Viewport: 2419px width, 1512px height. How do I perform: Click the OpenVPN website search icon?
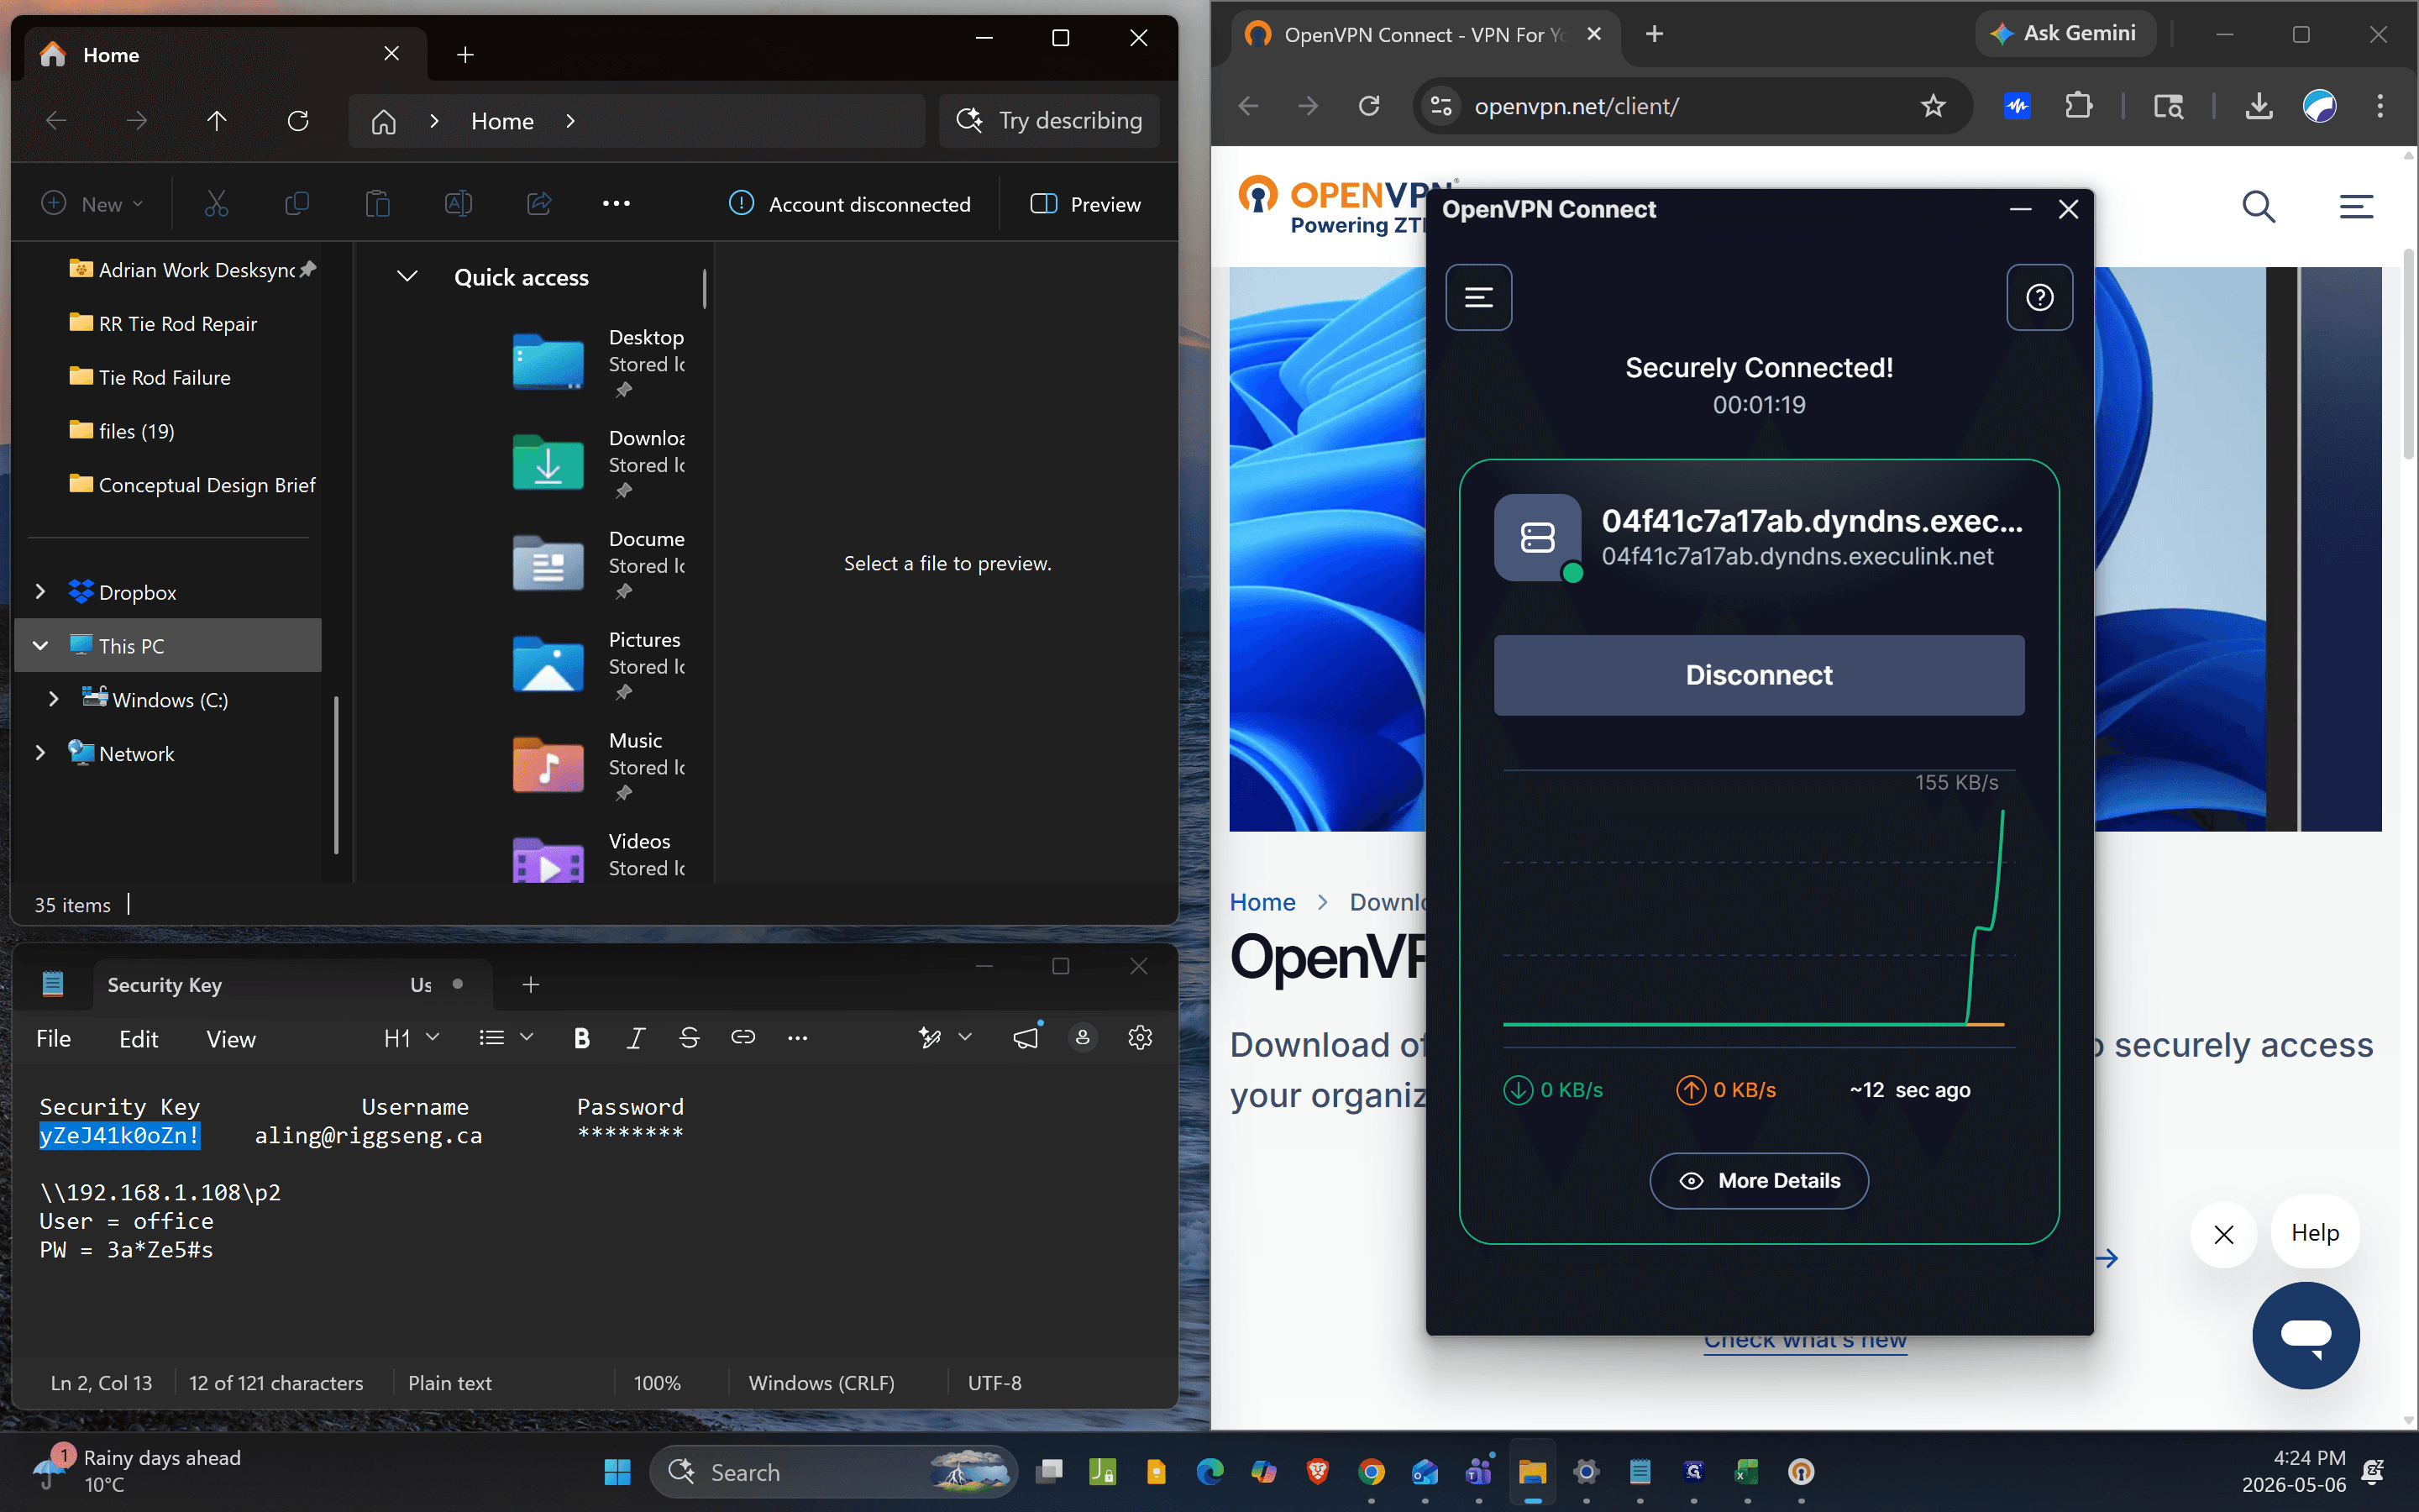(x=2258, y=207)
